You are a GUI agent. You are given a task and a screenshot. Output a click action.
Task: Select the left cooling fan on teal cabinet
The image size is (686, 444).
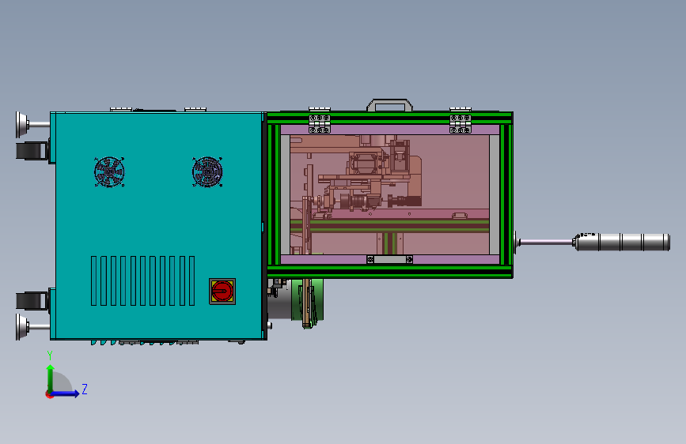(109, 171)
